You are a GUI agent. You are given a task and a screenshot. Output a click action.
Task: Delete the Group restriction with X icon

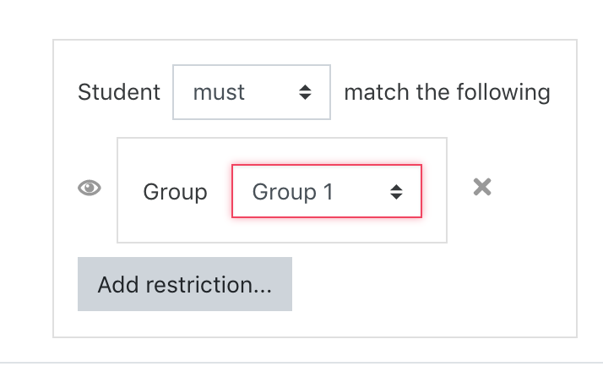point(482,187)
